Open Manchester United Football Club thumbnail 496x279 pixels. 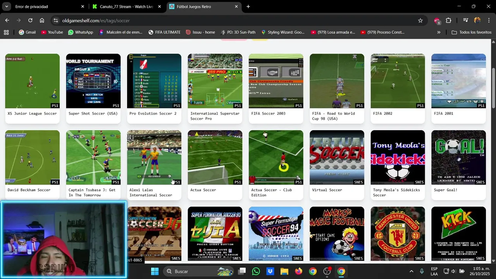click(398, 234)
